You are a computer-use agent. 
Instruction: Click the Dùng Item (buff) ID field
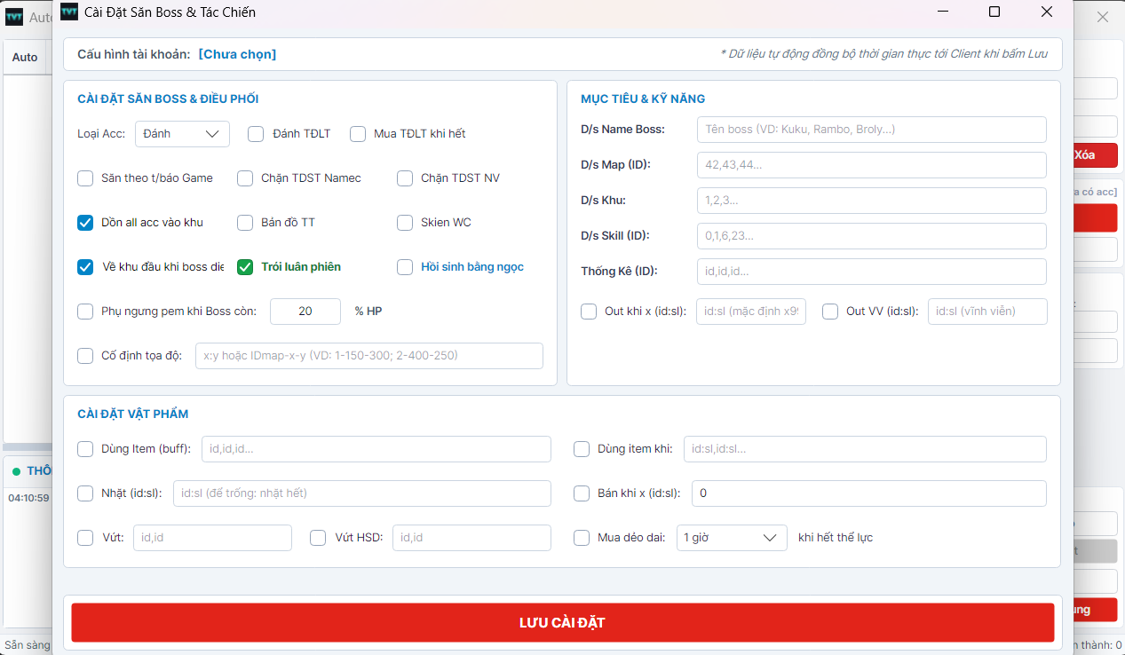coord(376,449)
